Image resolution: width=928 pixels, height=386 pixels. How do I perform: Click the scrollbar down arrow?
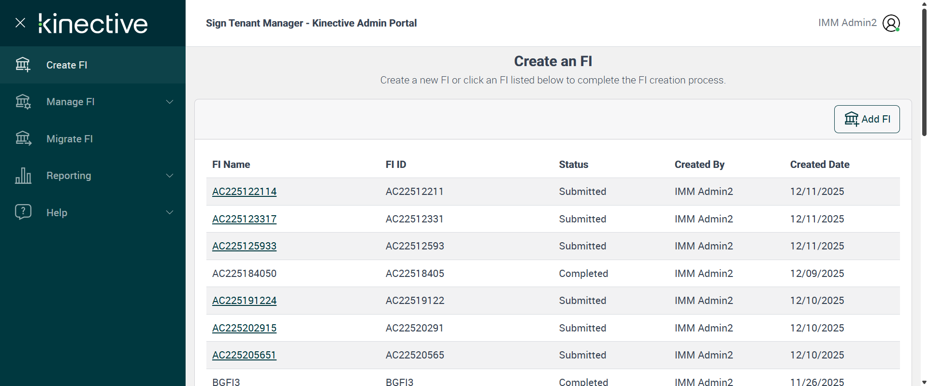point(924,382)
